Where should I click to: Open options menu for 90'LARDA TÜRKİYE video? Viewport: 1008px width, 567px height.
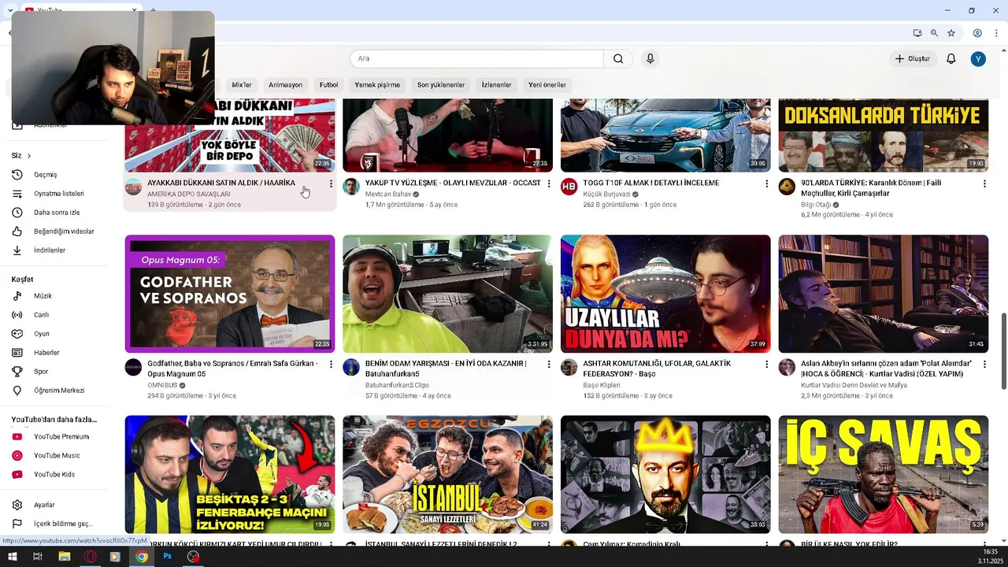tap(984, 183)
